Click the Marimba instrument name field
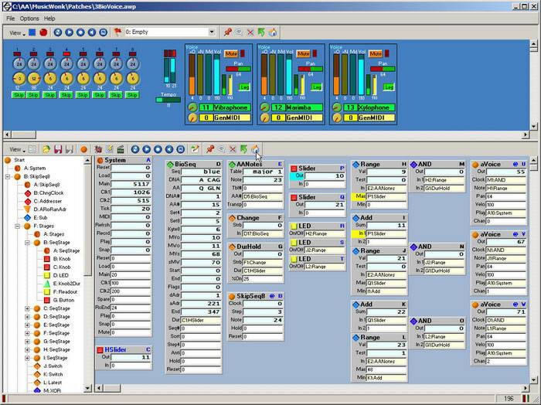The width and height of the screenshot is (541, 405). pos(304,107)
